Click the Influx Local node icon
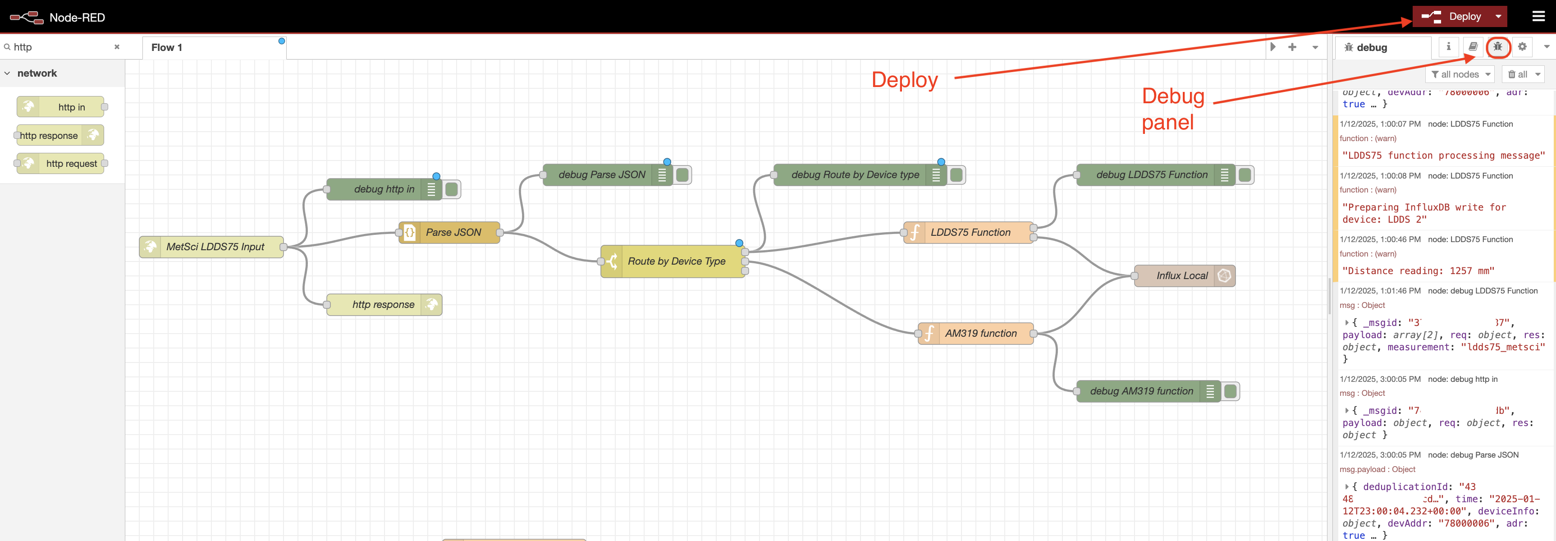This screenshot has width=1556, height=541. 1224,275
